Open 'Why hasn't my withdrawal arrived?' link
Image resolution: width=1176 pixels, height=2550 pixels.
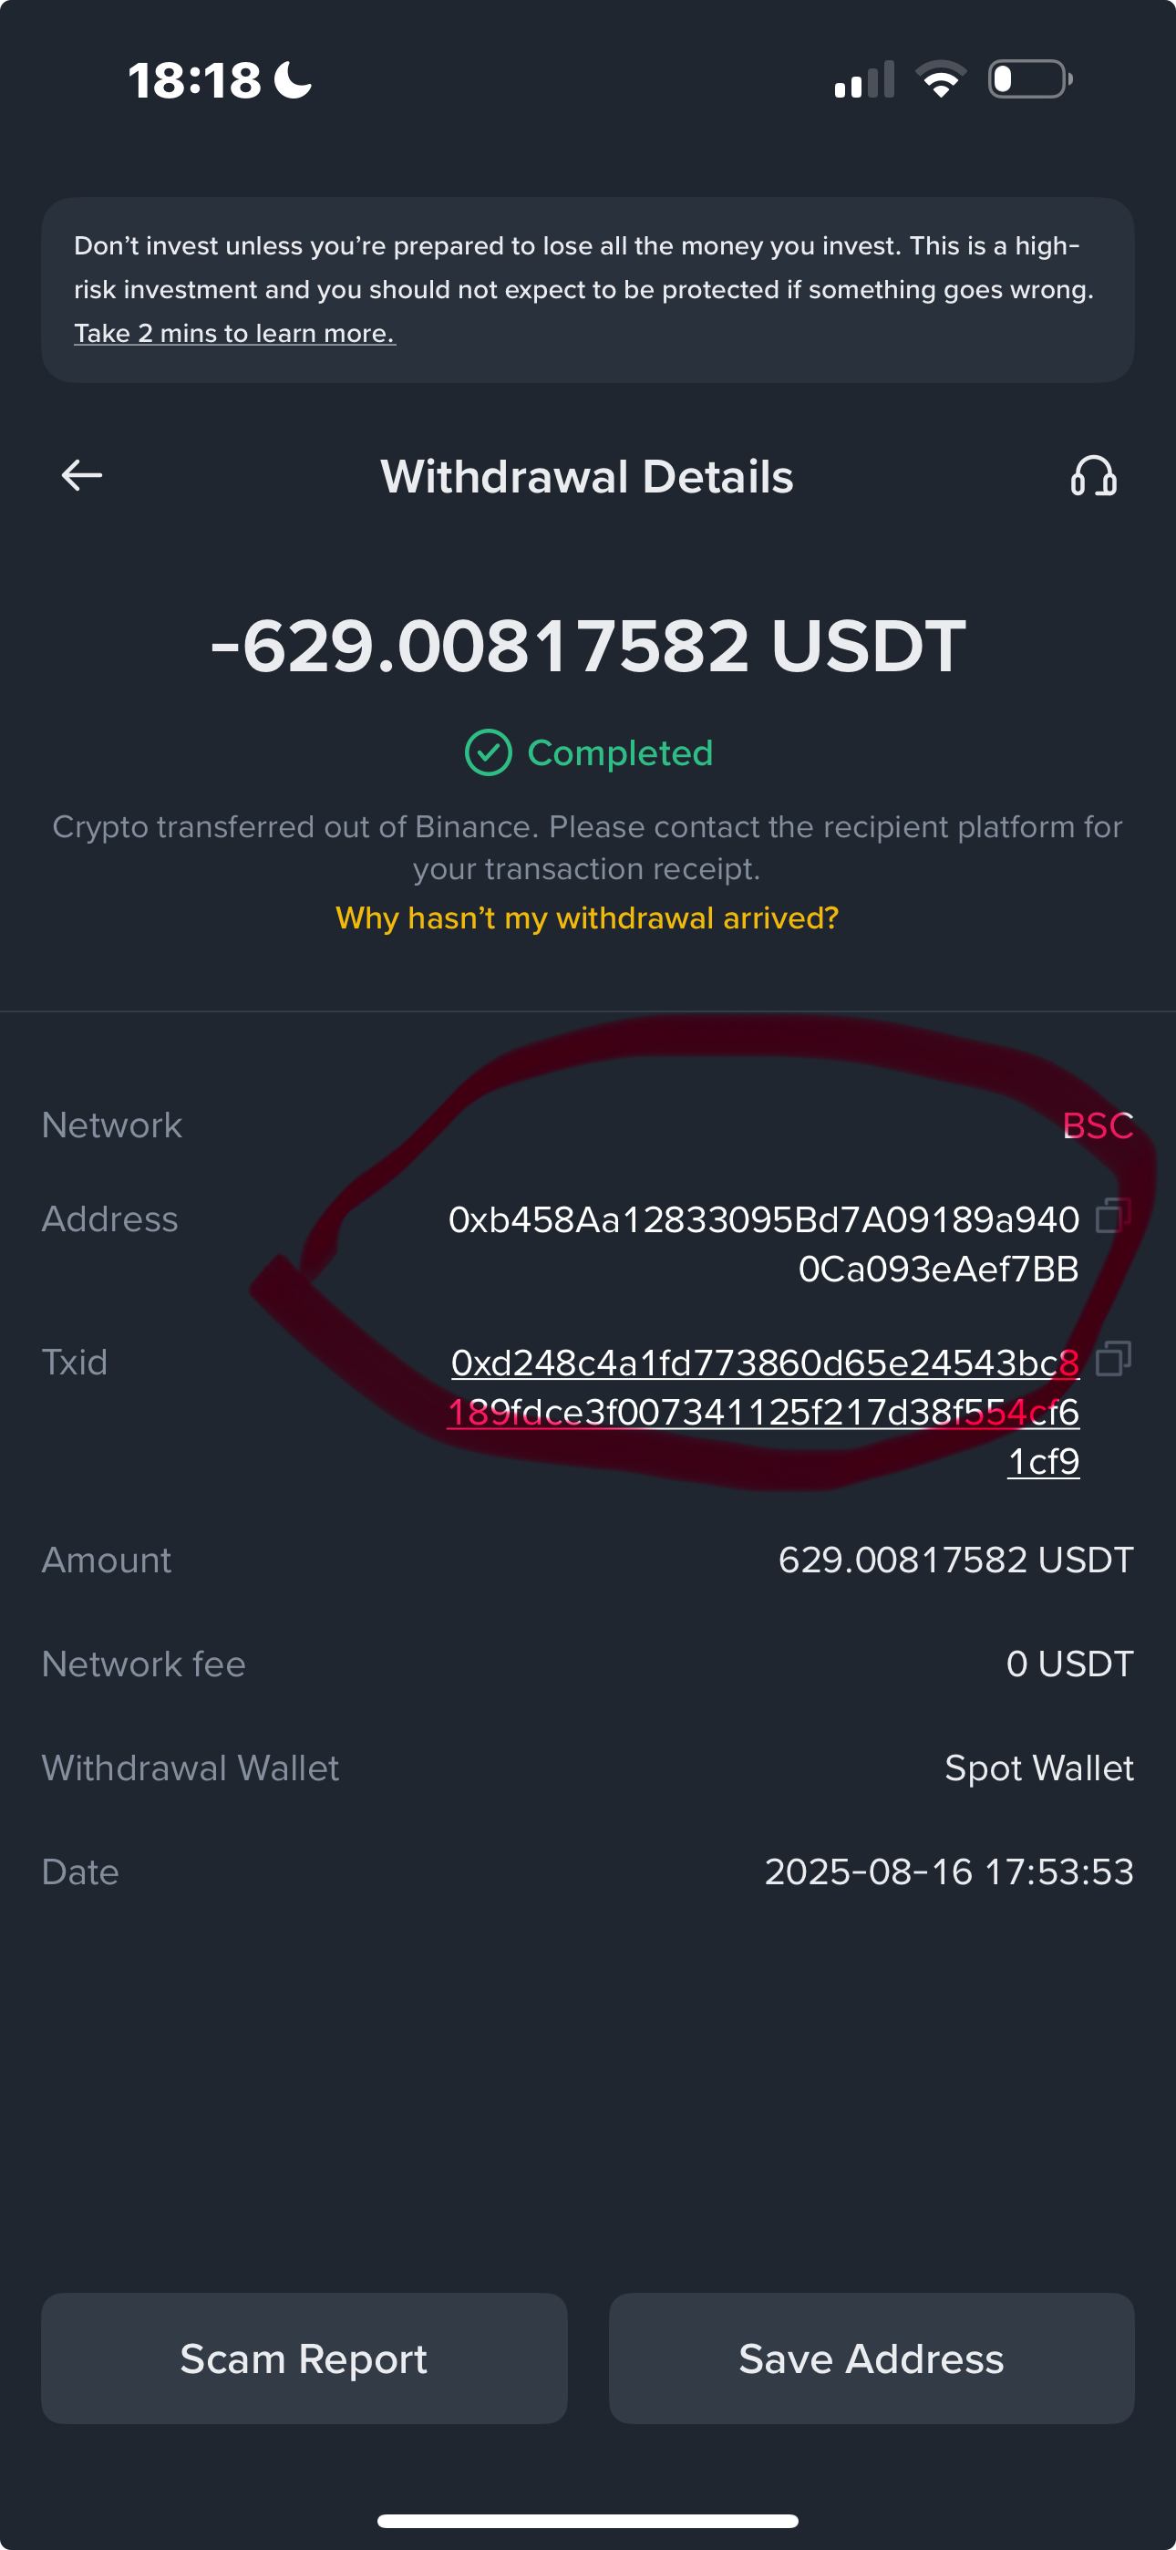587,917
